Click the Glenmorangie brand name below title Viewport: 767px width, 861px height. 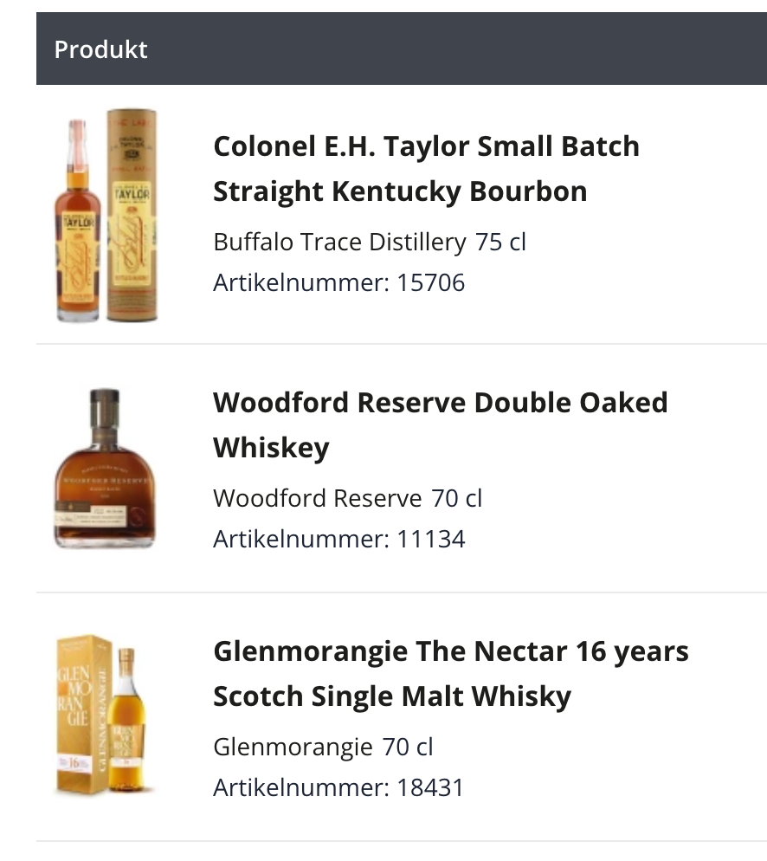click(x=293, y=747)
